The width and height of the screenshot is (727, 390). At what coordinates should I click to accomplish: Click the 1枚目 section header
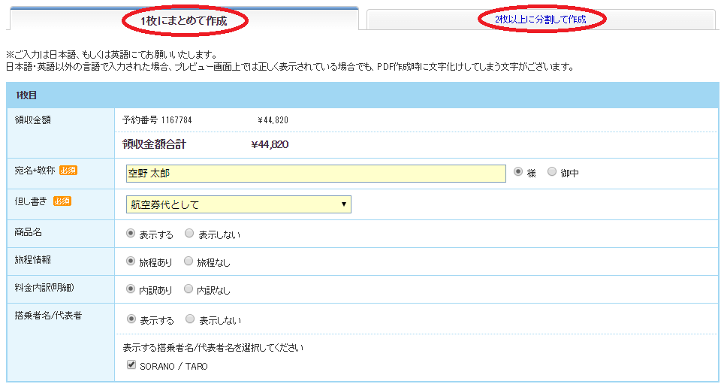[363, 95]
